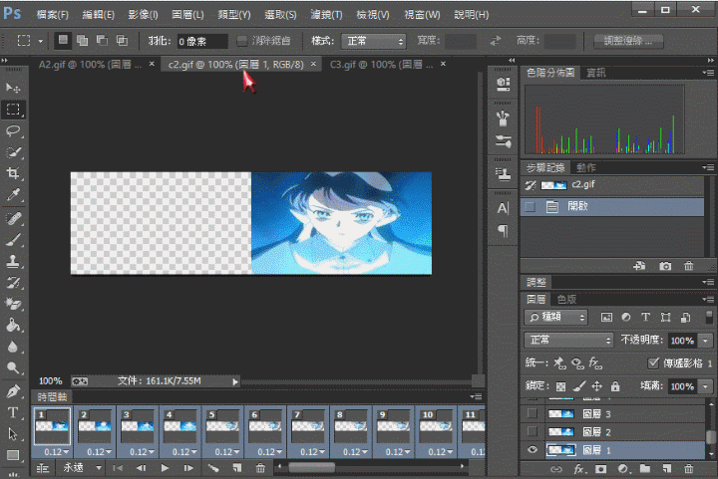Switch to C3.gif document tab
The height and width of the screenshot is (479, 718).
(x=381, y=65)
